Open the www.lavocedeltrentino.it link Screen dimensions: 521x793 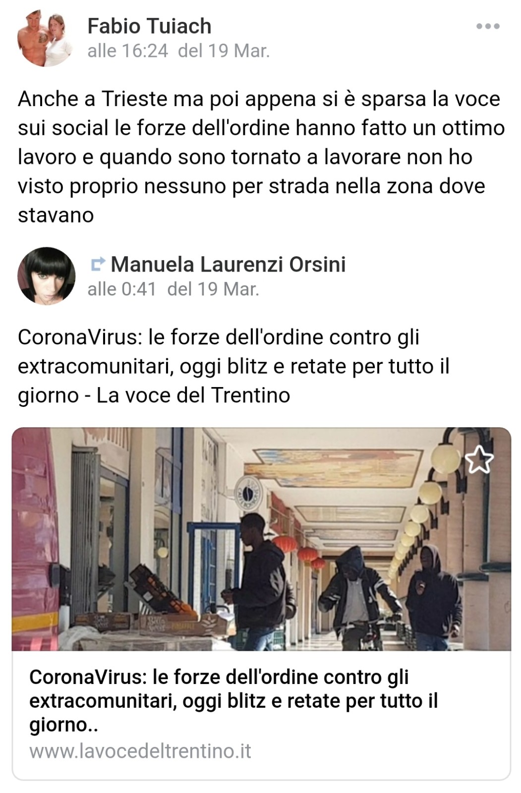140,751
